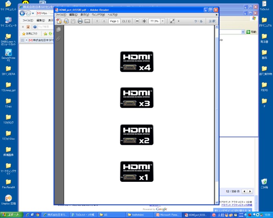Open the page thumbnails panel icon
Screen dimensions: 273x218
59,30
